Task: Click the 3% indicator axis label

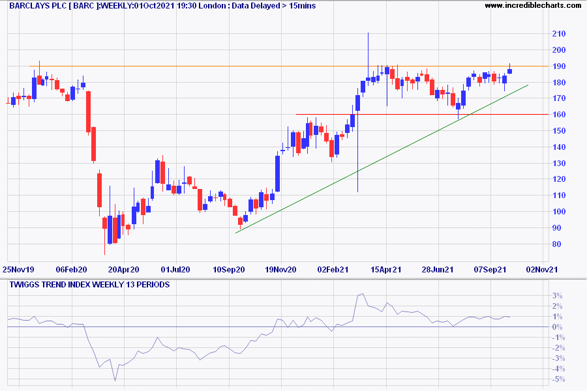Action: pos(558,296)
